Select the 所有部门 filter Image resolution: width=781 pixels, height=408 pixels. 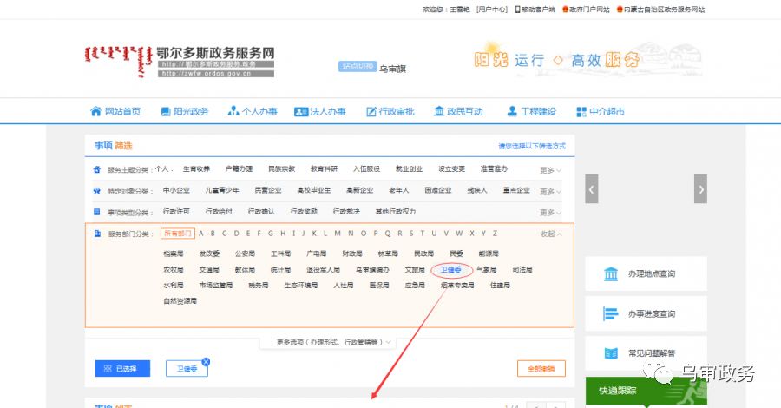pyautogui.click(x=177, y=234)
